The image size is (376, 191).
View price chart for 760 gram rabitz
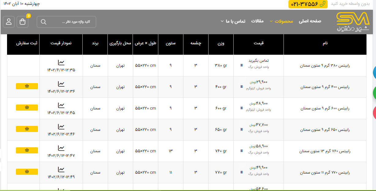[x=61, y=148]
